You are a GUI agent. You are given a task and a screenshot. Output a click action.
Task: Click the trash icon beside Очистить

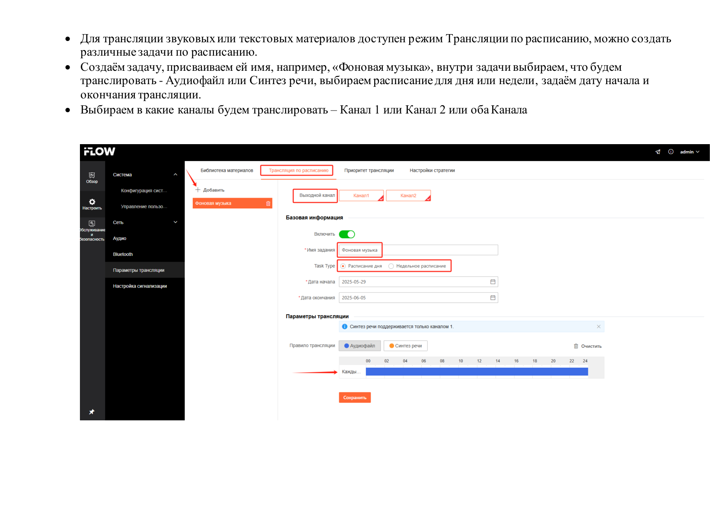coord(575,346)
